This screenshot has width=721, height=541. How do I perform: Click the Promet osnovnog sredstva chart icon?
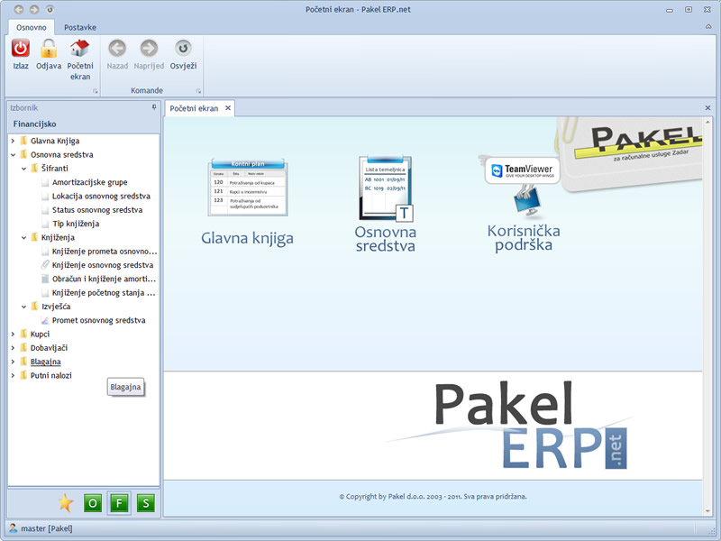coord(44,320)
